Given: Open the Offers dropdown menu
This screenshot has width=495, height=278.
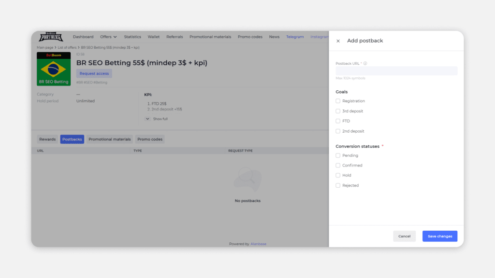Looking at the screenshot, I should (108, 37).
